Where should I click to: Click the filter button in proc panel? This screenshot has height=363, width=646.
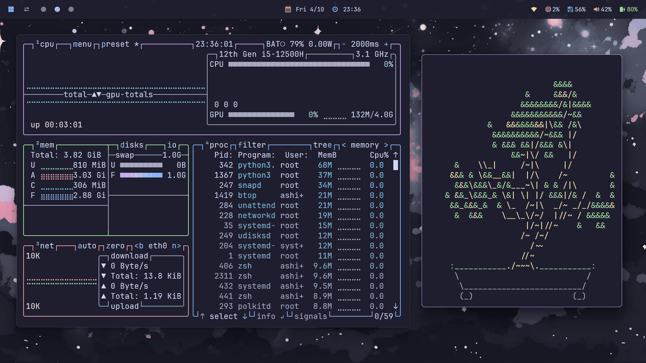(x=252, y=145)
